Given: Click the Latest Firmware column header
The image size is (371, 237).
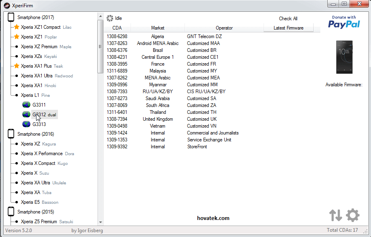Looking at the screenshot, I should tap(288, 28).
